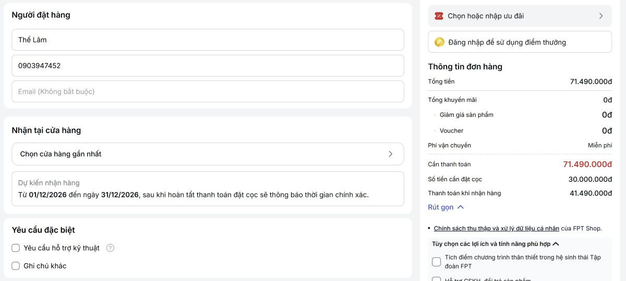Click Đăng nhập để sử dụng điểm thưởng

click(x=520, y=42)
